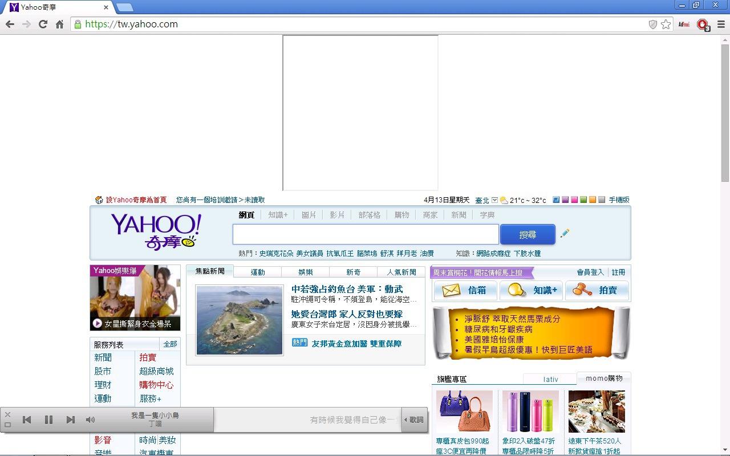This screenshot has height=456, width=730.
Task: Open 註冊 sign-up link
Action: point(619,272)
